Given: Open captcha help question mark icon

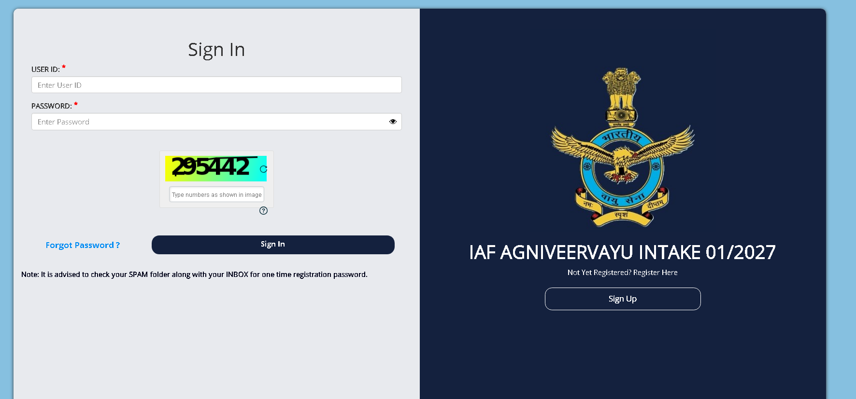Looking at the screenshot, I should coord(263,210).
